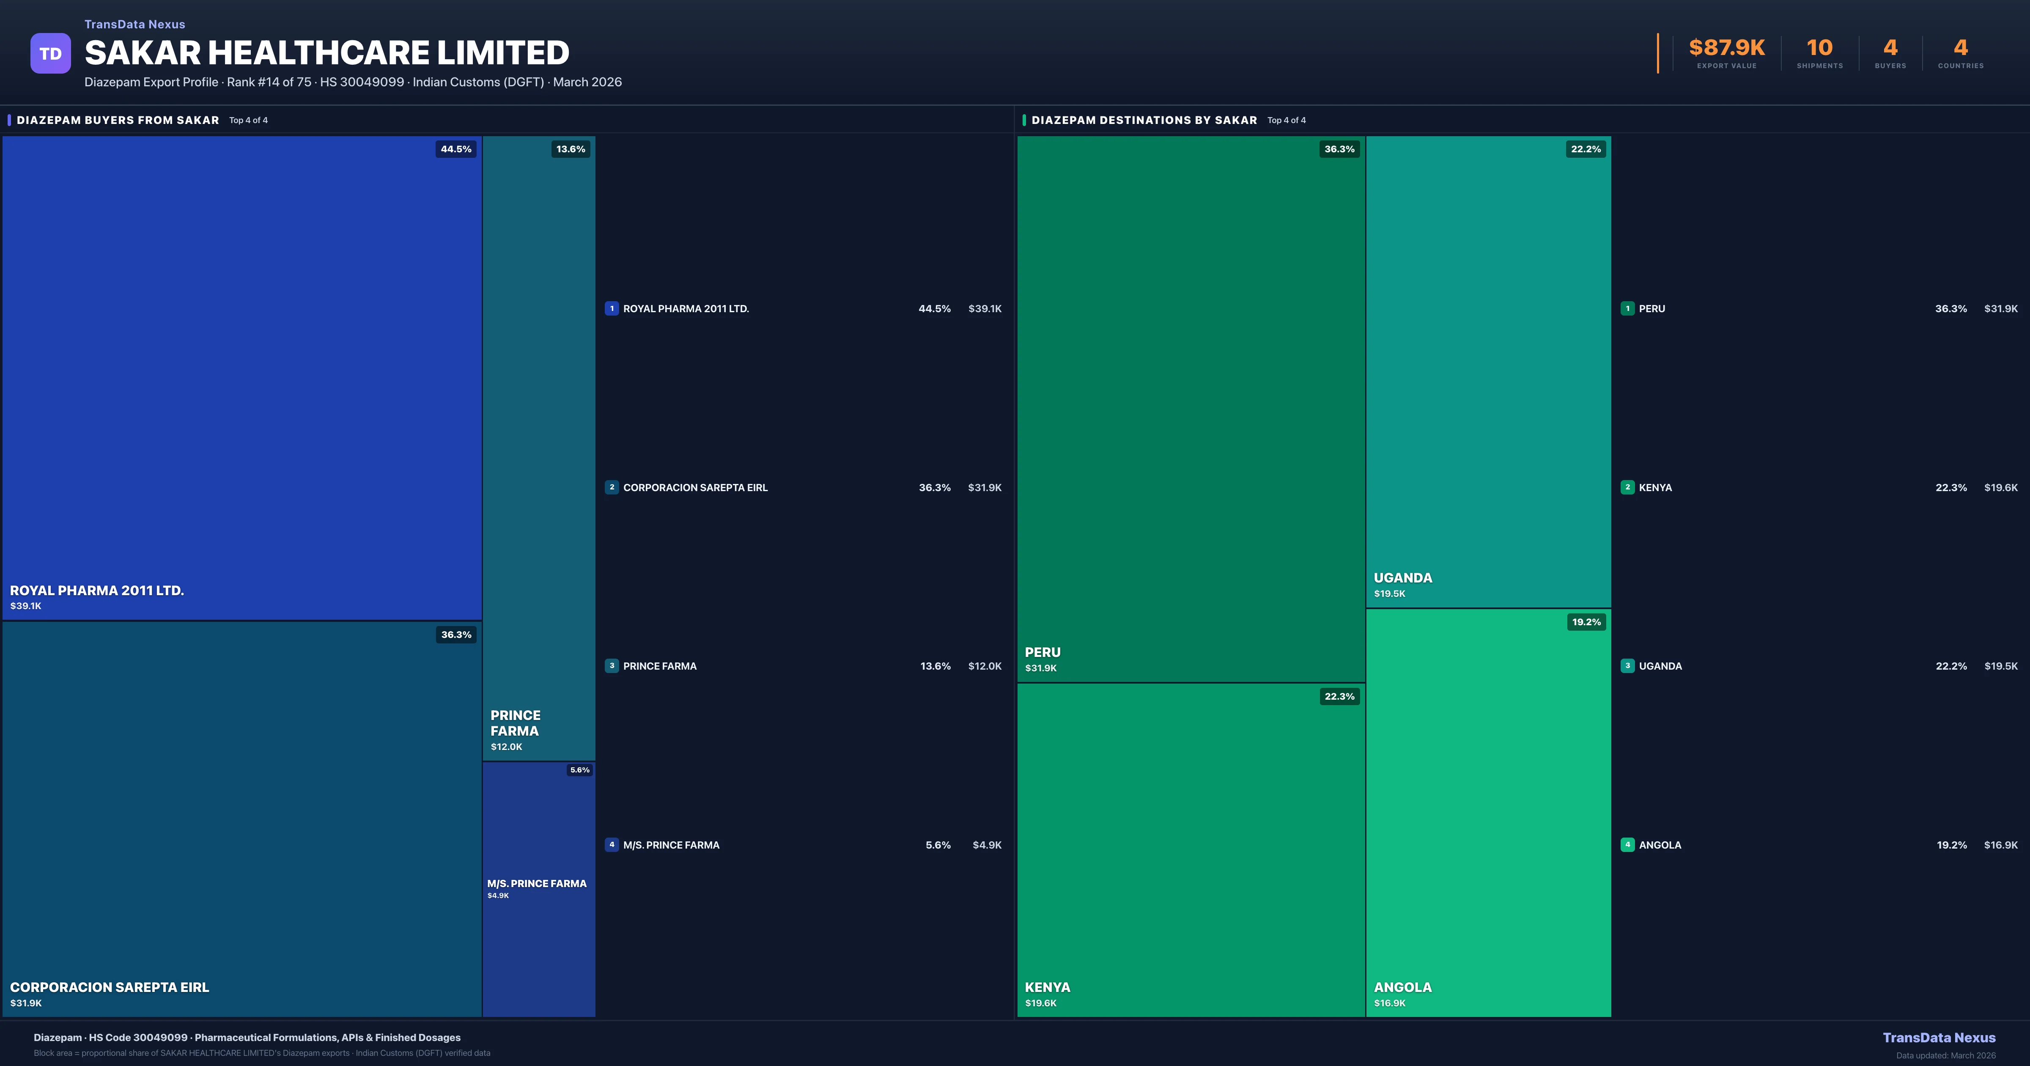Click the TransData Nexus footer link
The image size is (2030, 1066).
(x=1939, y=1038)
